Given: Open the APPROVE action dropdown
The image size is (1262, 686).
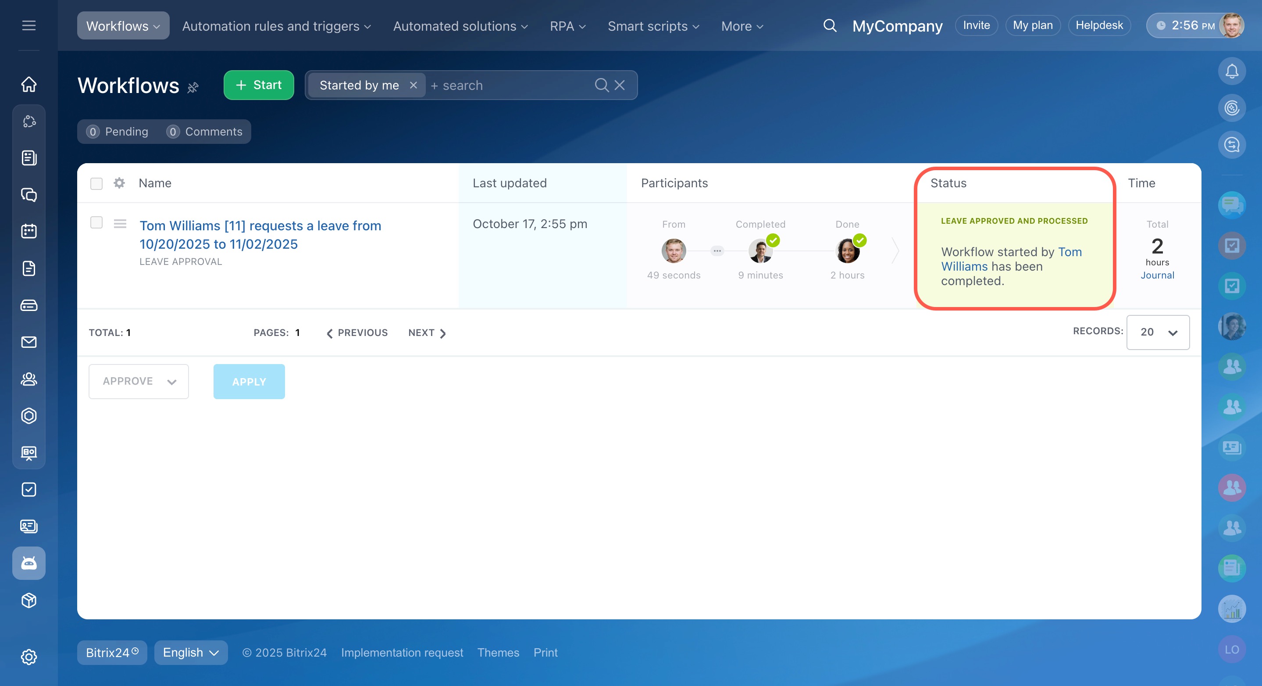Looking at the screenshot, I should pos(139,381).
